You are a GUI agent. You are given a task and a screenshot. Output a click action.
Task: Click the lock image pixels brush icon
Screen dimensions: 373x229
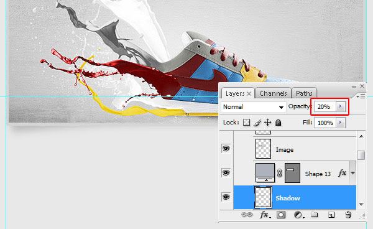(x=257, y=123)
